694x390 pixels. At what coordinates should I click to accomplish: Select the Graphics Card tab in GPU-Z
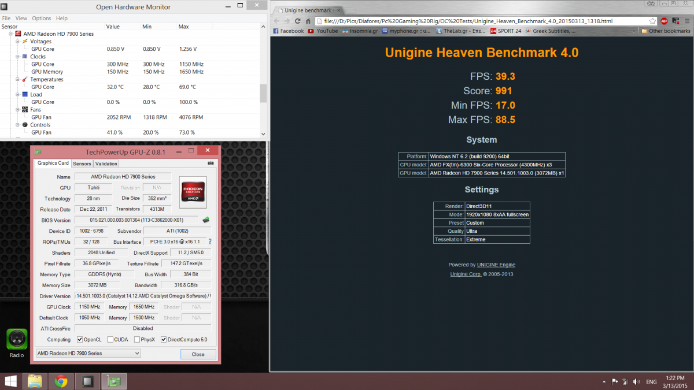coord(53,163)
